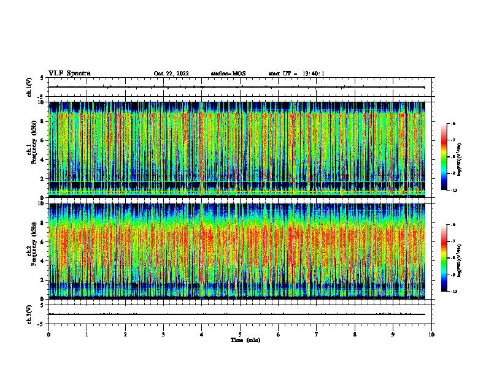486x375 pixels.
Task: Click the "8" kHz tick of ch.1 spectrogram
Action: pos(43,121)
